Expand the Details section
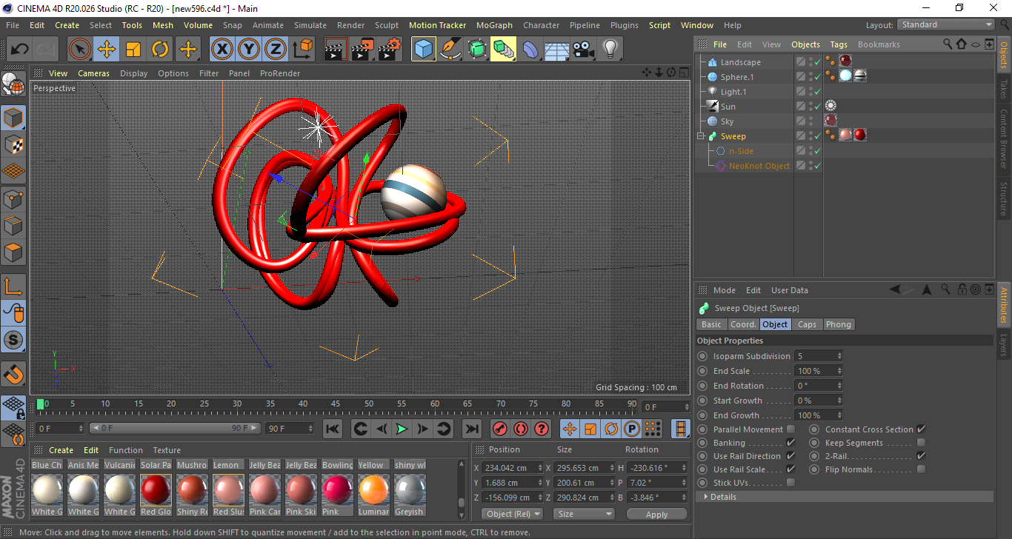Viewport: 1012px width, 539px height. (845, 497)
